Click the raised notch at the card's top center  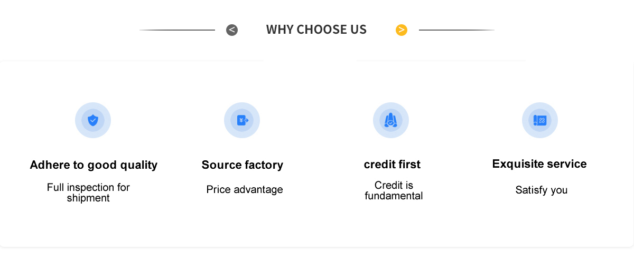click(x=311, y=59)
